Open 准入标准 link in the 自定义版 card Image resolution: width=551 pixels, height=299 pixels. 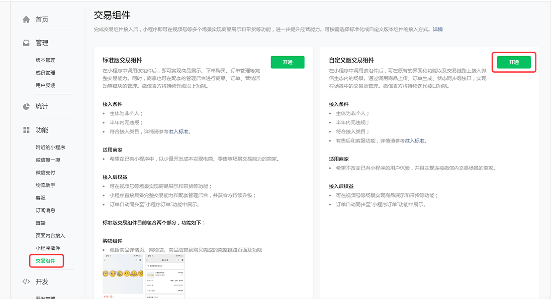(415, 141)
